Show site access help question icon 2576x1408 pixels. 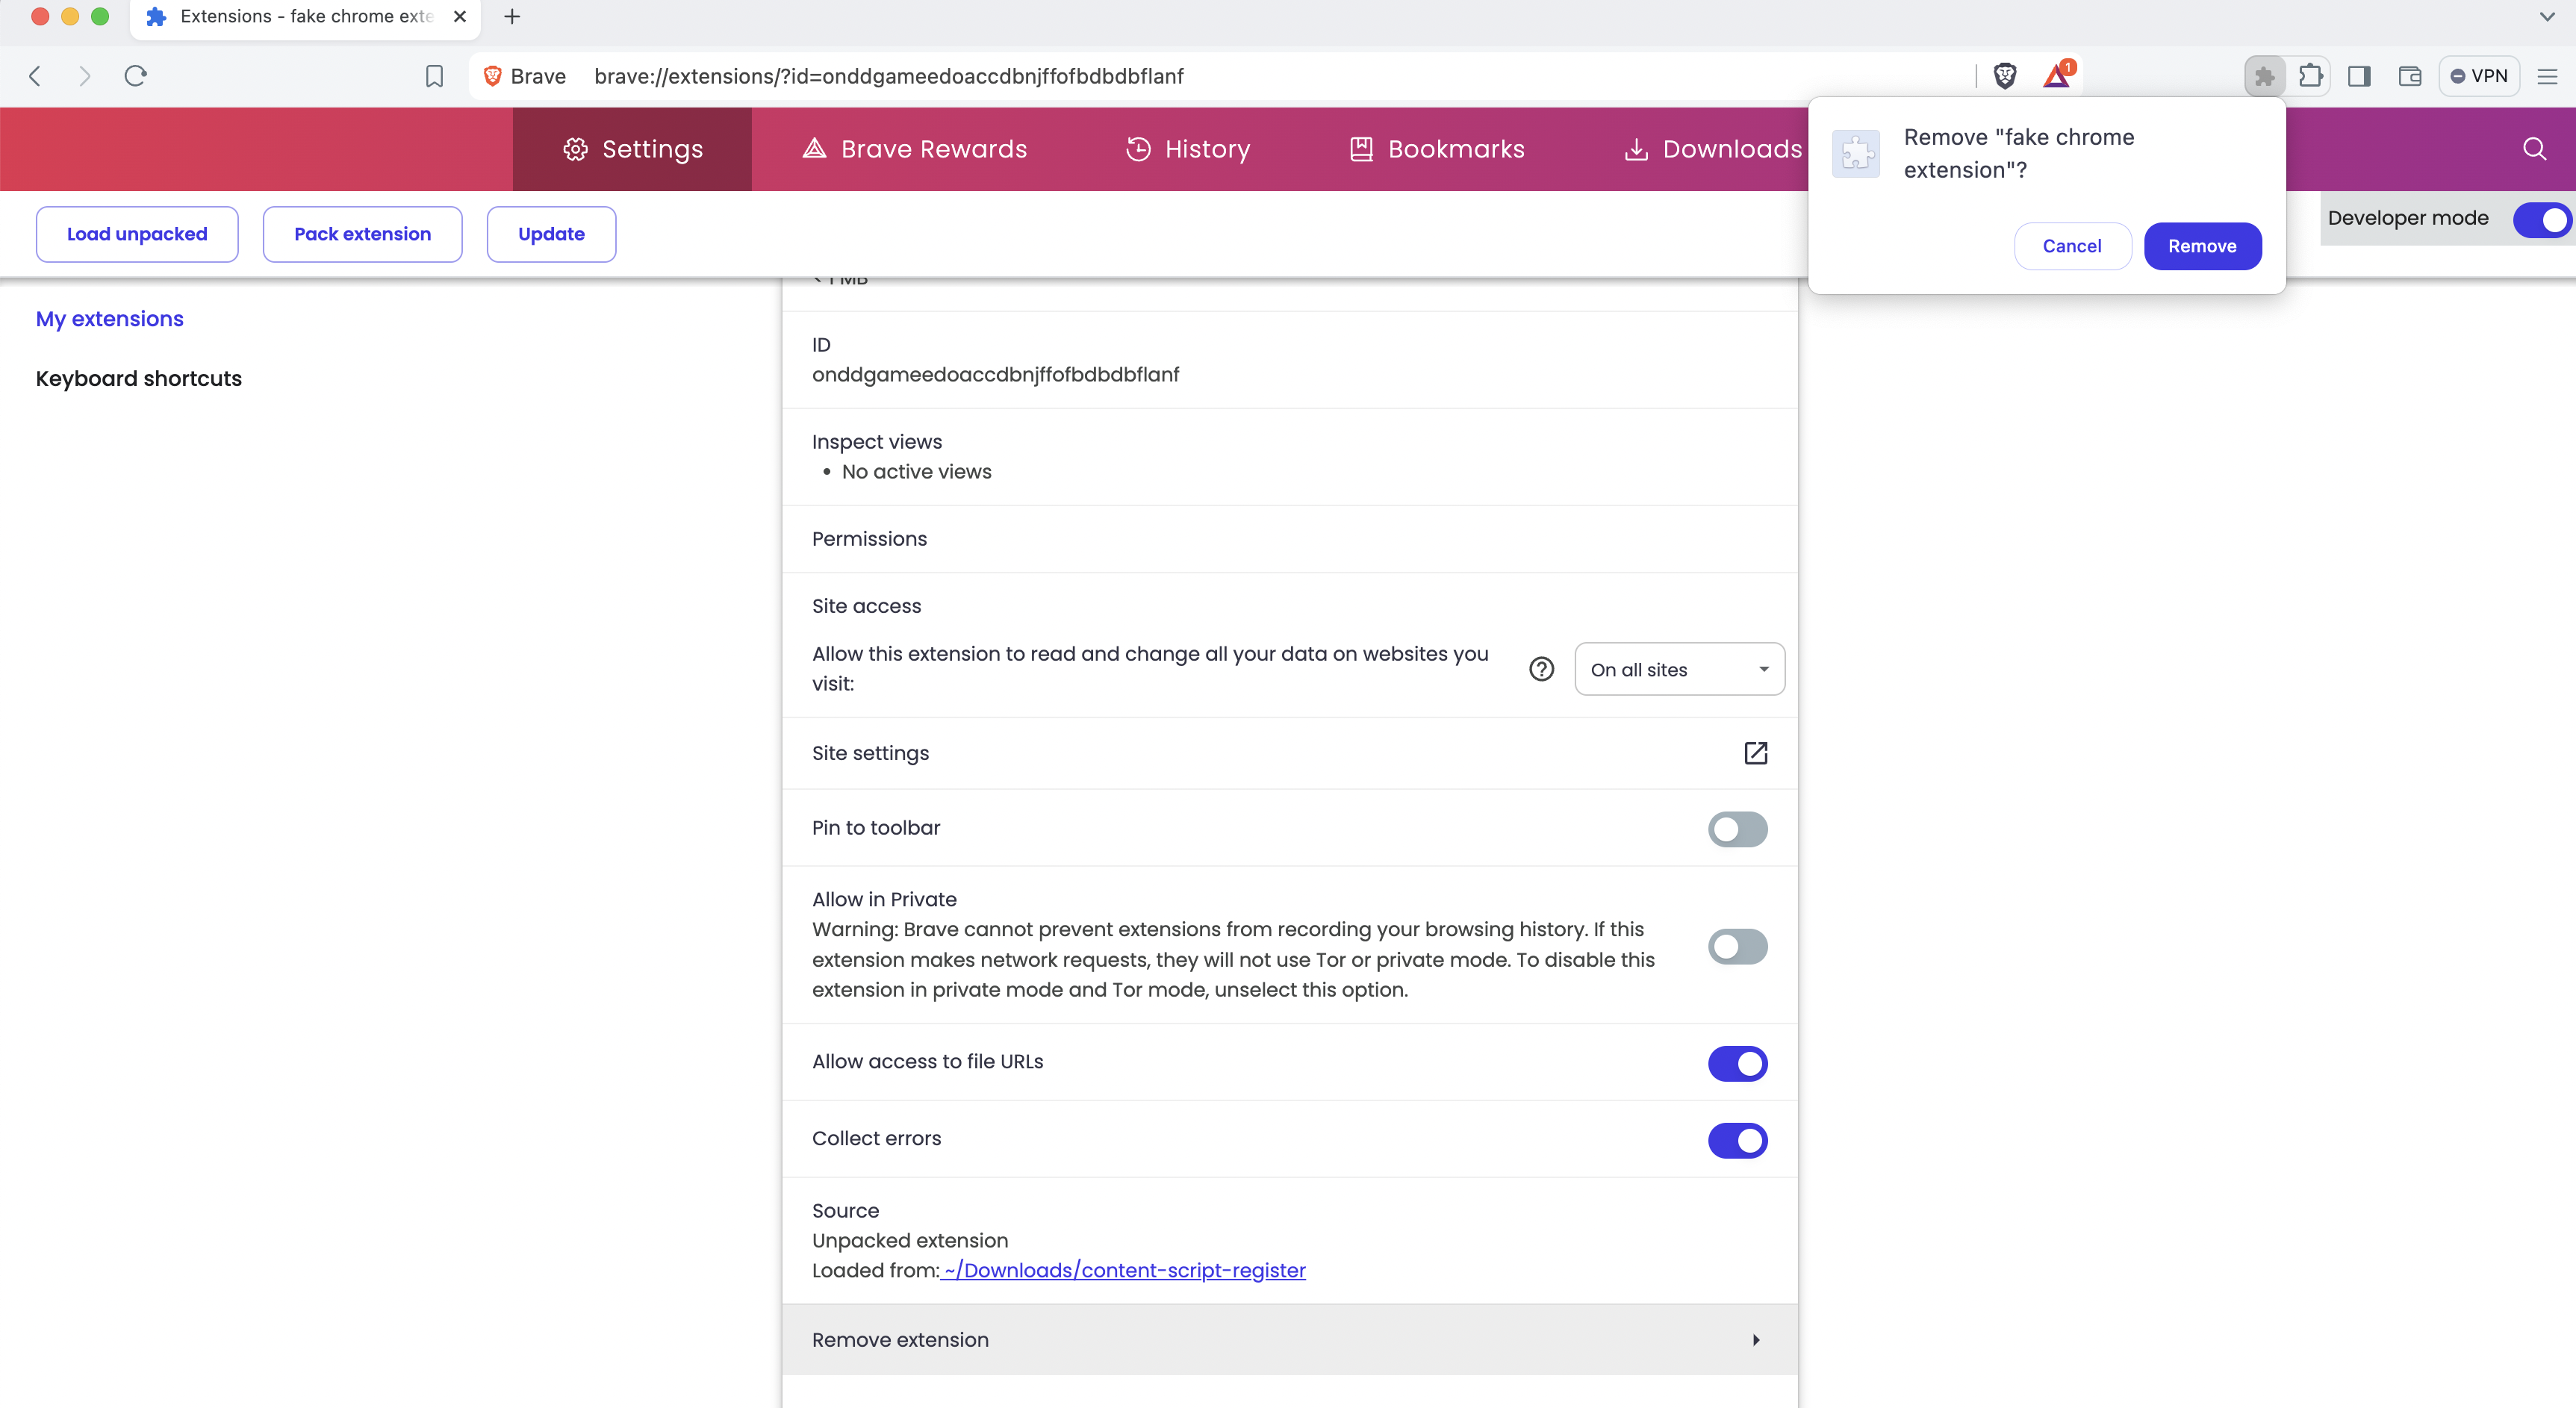pyautogui.click(x=1541, y=669)
